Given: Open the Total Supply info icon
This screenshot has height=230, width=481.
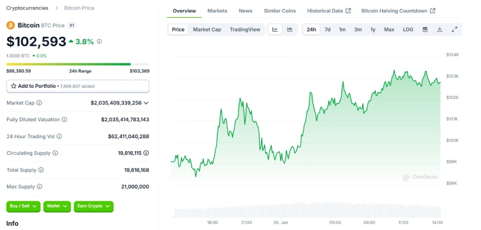Looking at the screenshot, I should 41,170.
